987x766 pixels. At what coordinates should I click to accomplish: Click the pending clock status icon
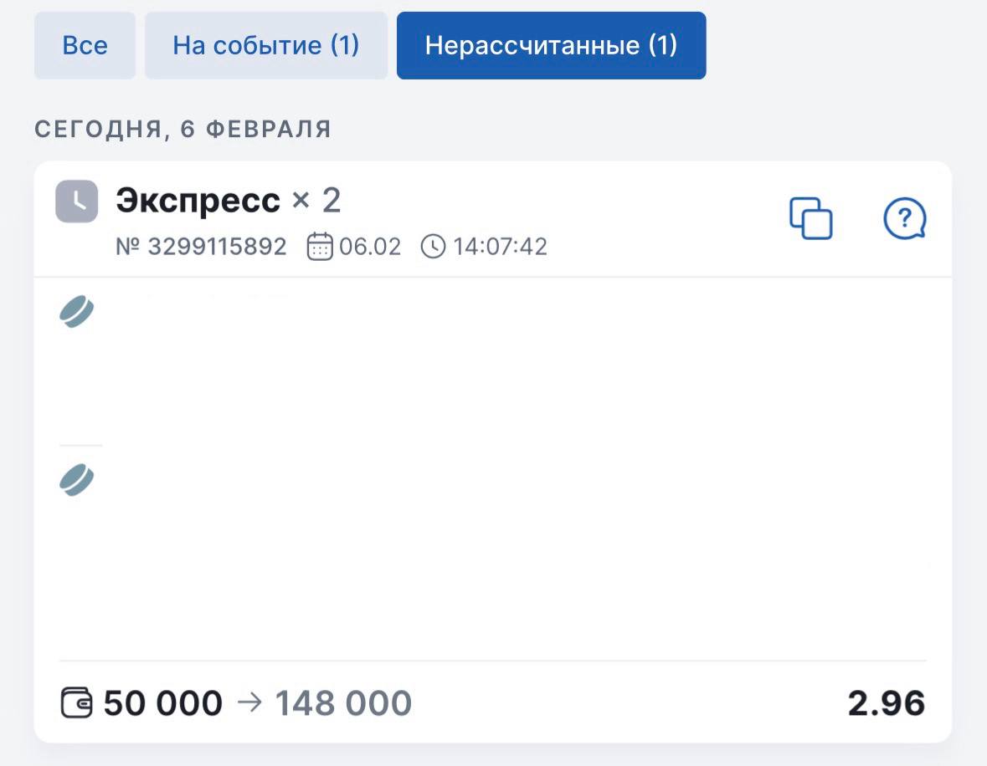point(77,202)
